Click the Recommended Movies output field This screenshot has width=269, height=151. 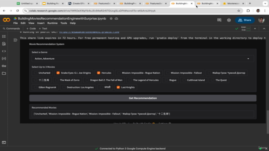point(143,114)
